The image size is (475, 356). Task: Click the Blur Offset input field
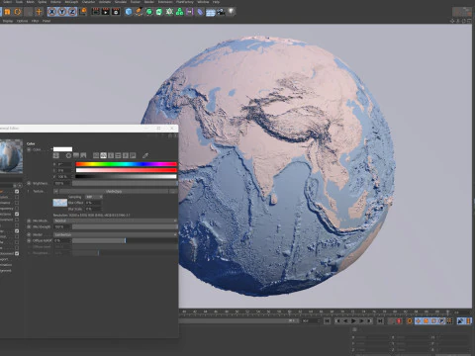93,203
